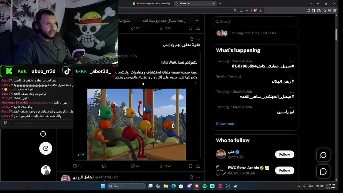Expand the browser tab search chevron
The image size is (343, 193).
point(312,3)
